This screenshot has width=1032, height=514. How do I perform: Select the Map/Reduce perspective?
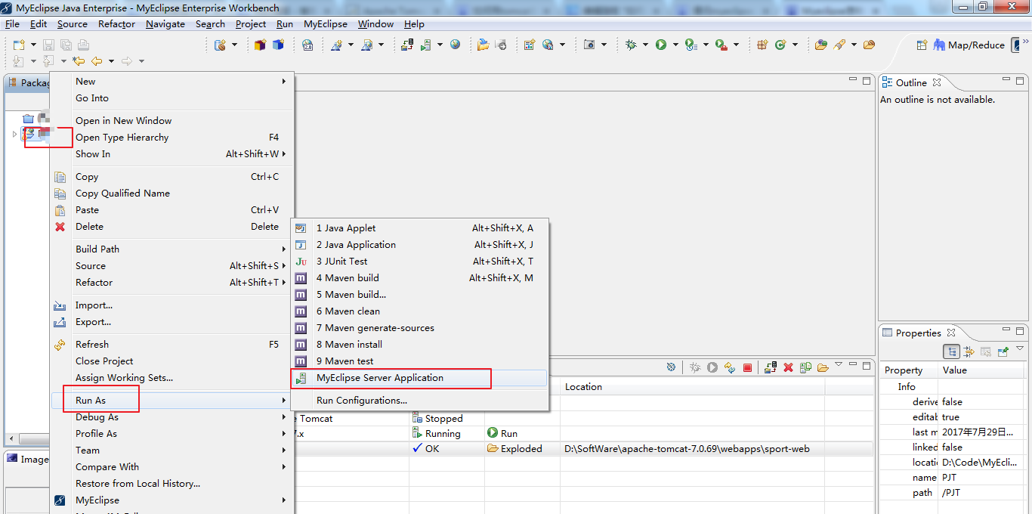pyautogui.click(x=969, y=45)
